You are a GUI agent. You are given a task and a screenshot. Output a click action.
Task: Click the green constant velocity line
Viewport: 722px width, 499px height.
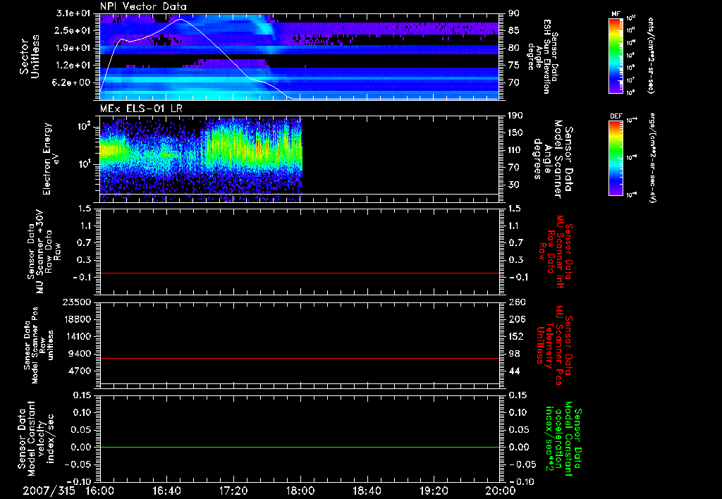pos(300,447)
